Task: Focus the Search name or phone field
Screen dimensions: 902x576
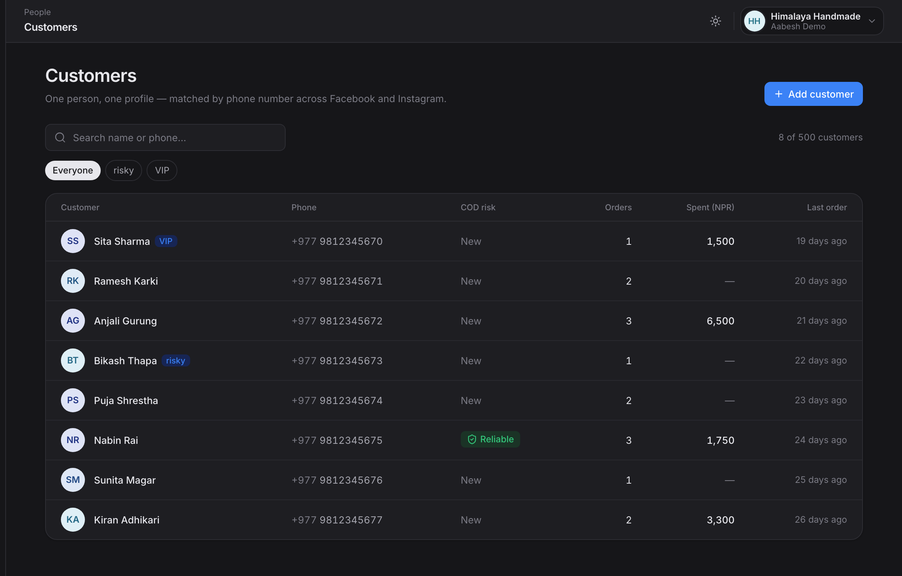Action: click(165, 137)
